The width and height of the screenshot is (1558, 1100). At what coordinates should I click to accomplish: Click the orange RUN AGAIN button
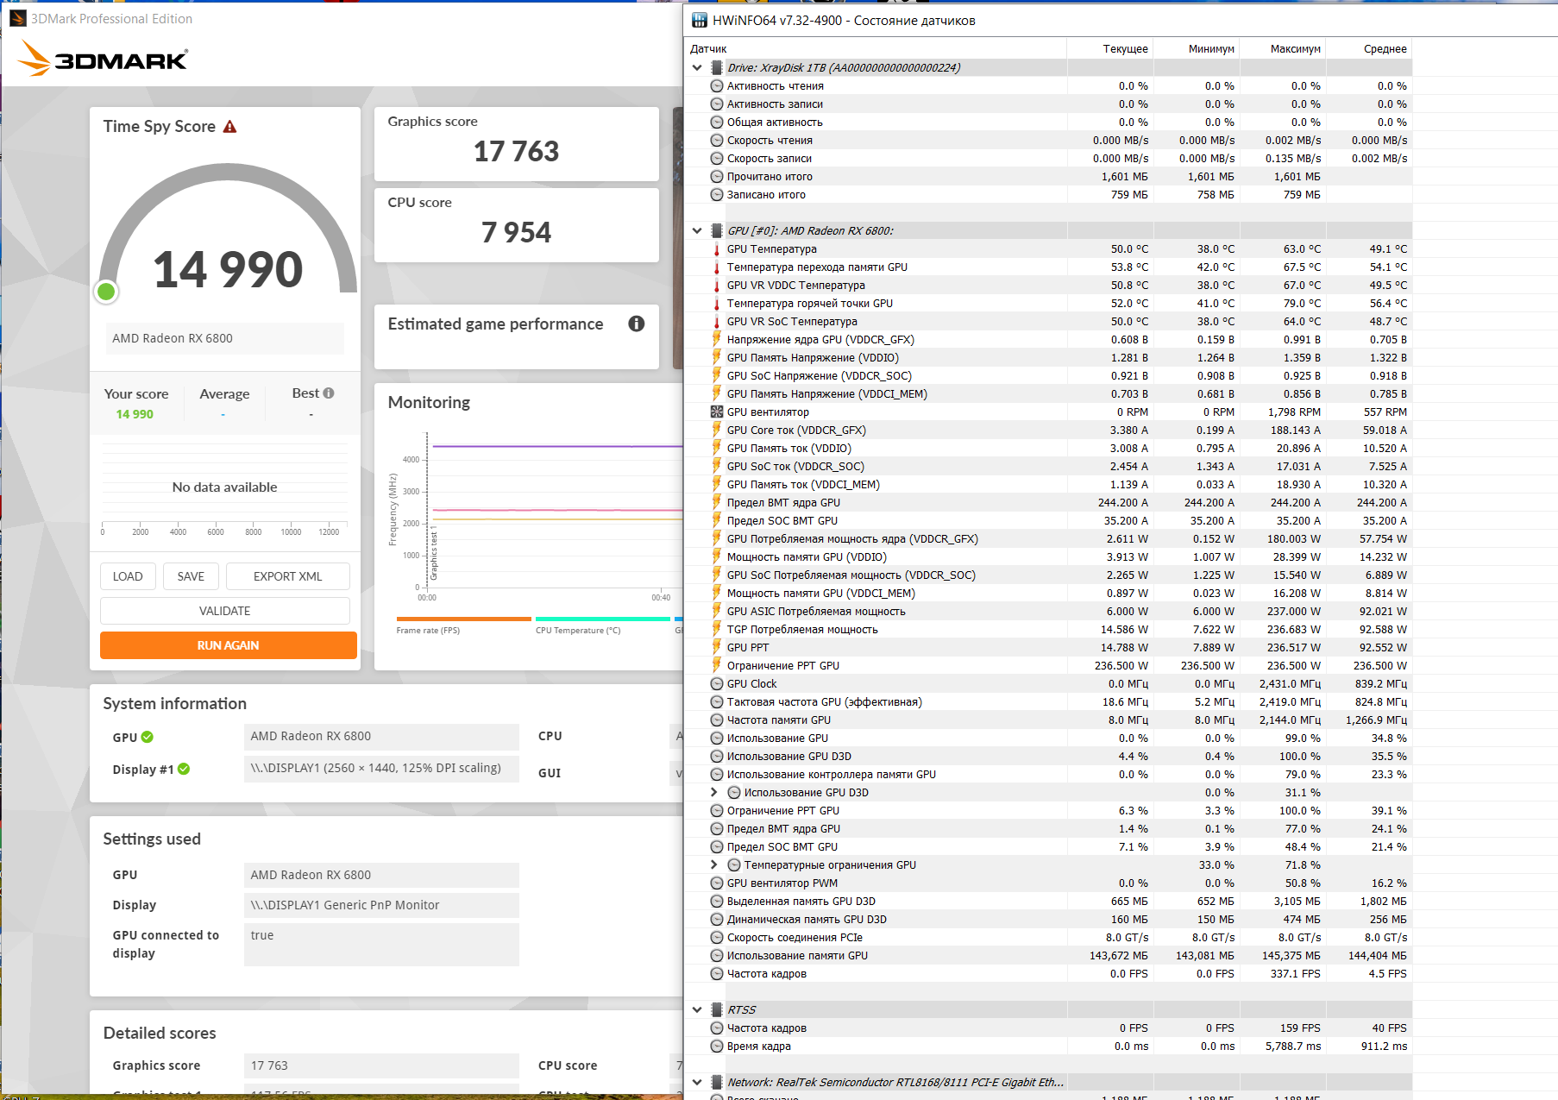pos(229,645)
